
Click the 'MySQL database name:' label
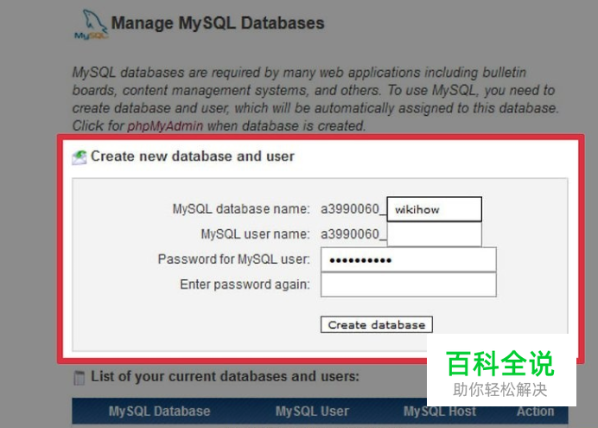[x=241, y=209]
